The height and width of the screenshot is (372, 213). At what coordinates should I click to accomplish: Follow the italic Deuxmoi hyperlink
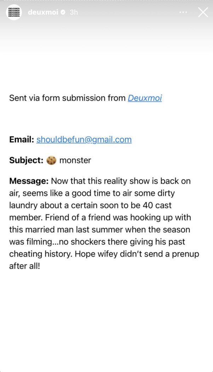(145, 98)
